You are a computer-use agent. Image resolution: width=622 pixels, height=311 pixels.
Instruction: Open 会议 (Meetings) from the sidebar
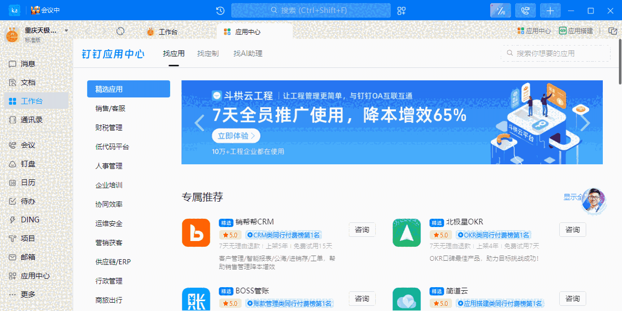tap(29, 145)
